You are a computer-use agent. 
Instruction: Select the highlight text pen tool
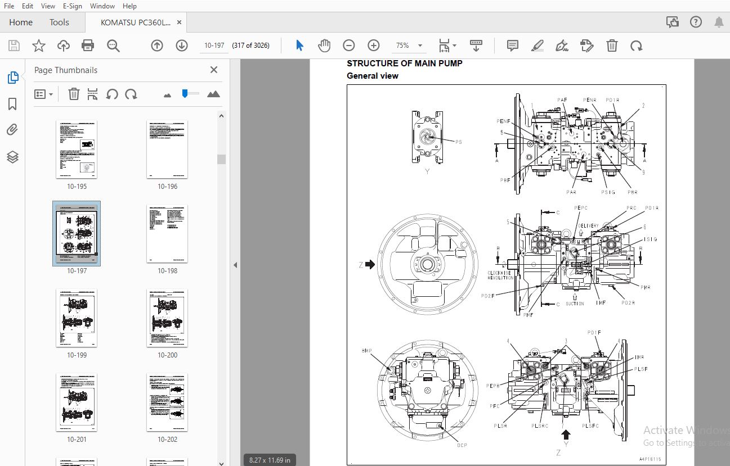[537, 46]
